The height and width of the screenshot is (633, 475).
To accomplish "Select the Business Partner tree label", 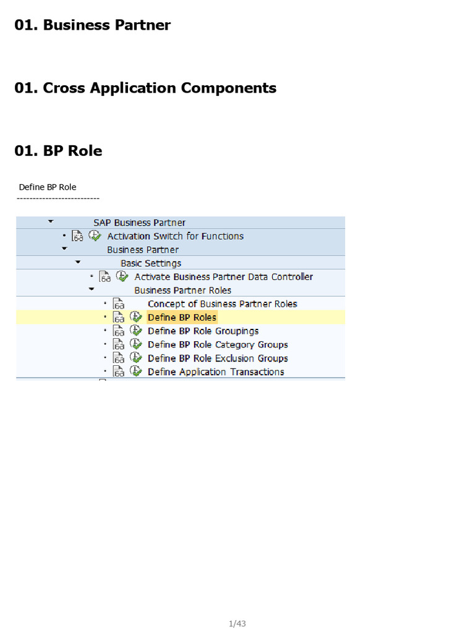I will pos(143,250).
